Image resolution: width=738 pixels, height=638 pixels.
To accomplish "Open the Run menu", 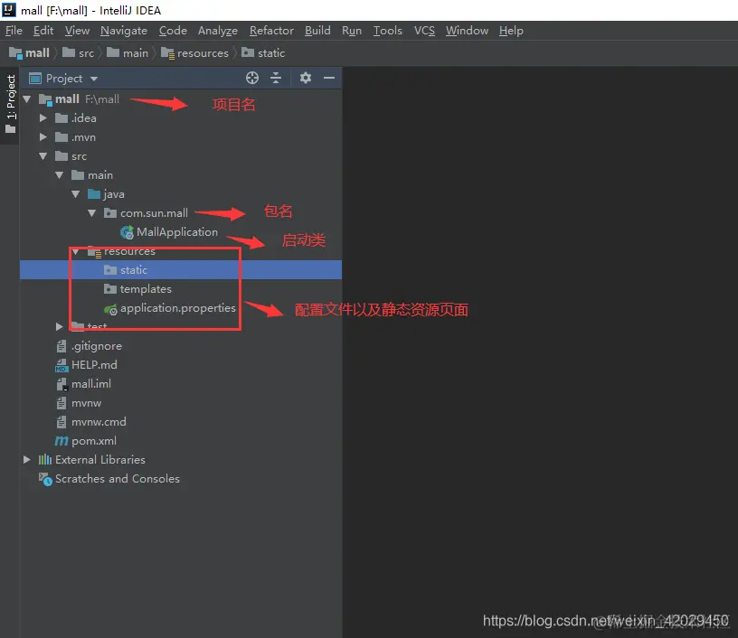I will [x=352, y=31].
